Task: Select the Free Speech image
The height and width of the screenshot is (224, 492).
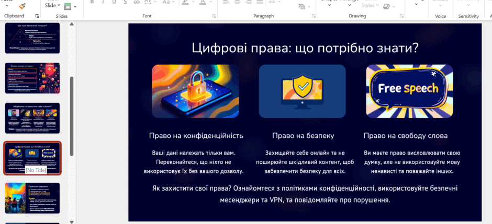Action: tap(409, 91)
